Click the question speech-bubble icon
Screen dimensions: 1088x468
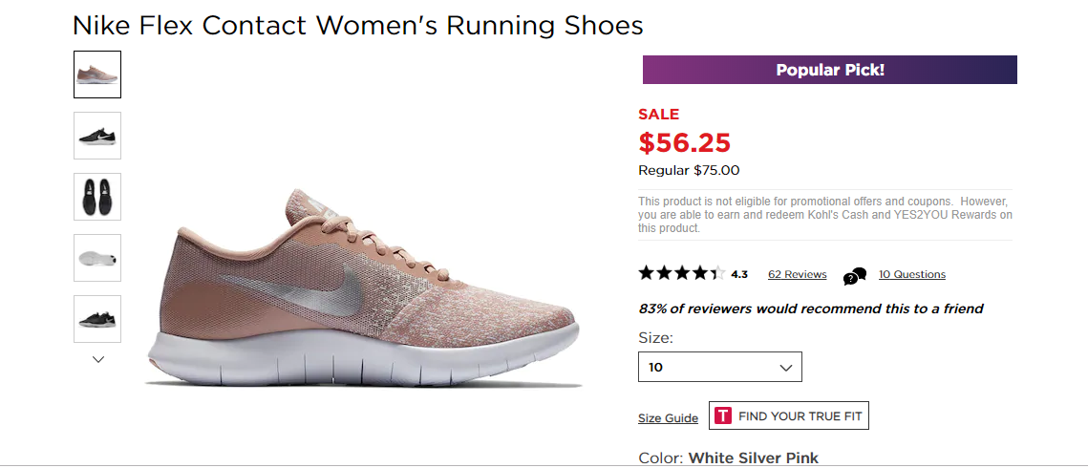point(854,276)
